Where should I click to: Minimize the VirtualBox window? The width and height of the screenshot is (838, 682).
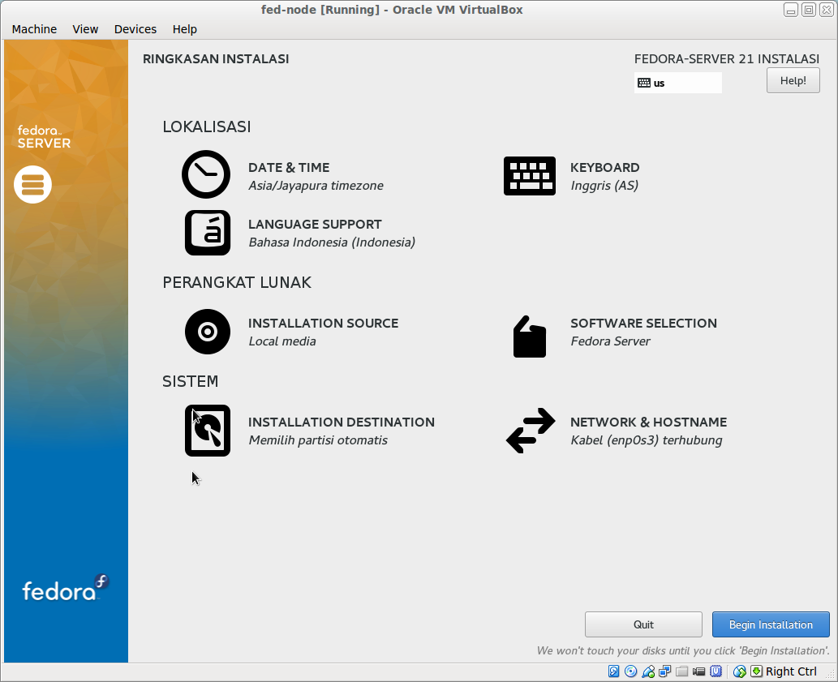tap(791, 10)
